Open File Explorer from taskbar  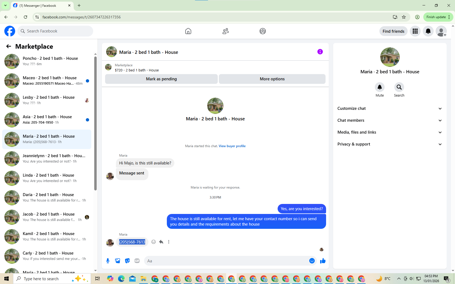point(143,279)
